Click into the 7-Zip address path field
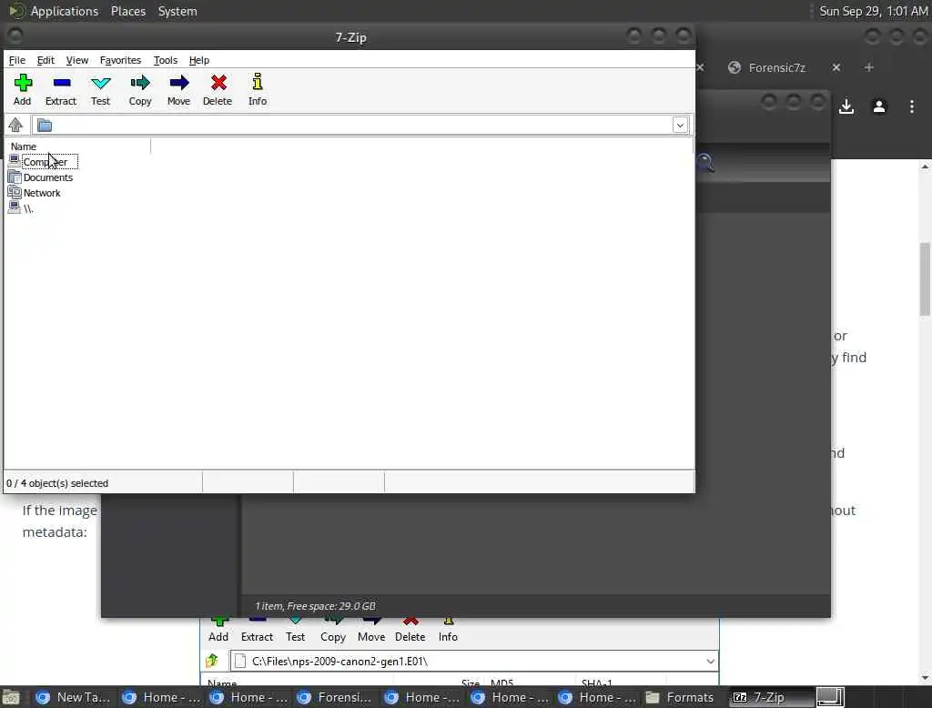The image size is (932, 708). tap(362, 126)
